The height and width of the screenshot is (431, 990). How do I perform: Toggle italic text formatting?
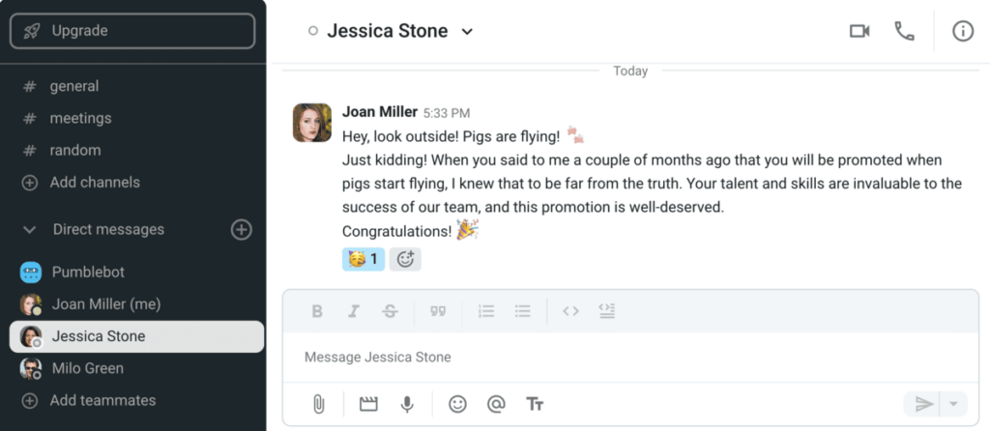coord(354,311)
